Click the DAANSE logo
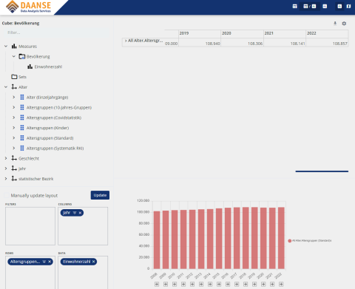 29,7
